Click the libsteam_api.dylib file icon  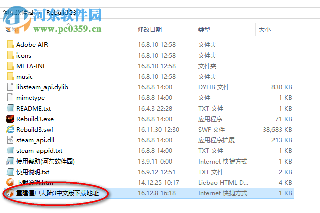click(10, 87)
